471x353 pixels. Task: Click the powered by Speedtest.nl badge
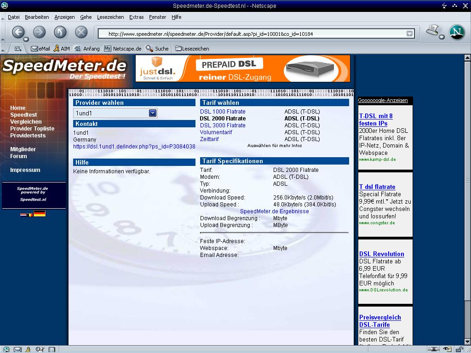(34, 195)
